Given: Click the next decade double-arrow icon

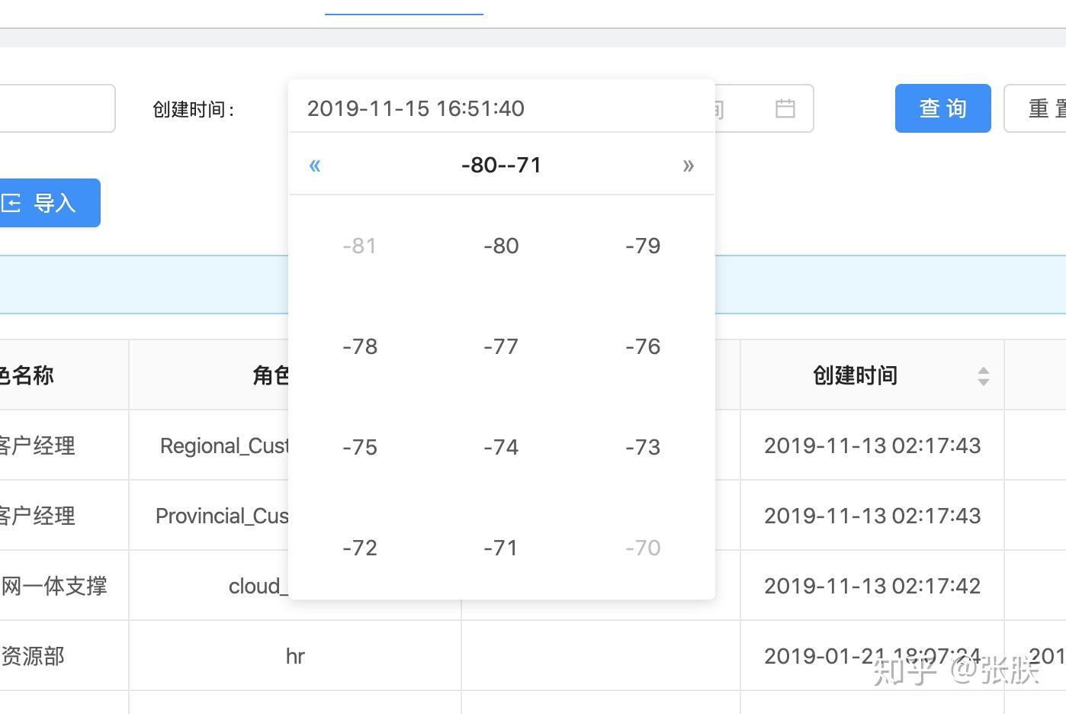Looking at the screenshot, I should click(x=689, y=166).
